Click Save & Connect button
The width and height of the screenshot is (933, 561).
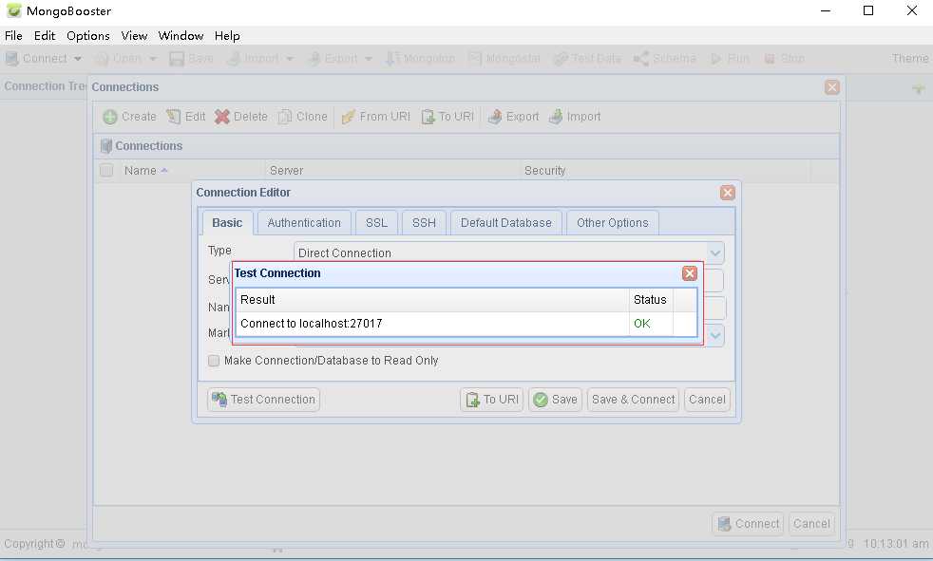click(633, 400)
